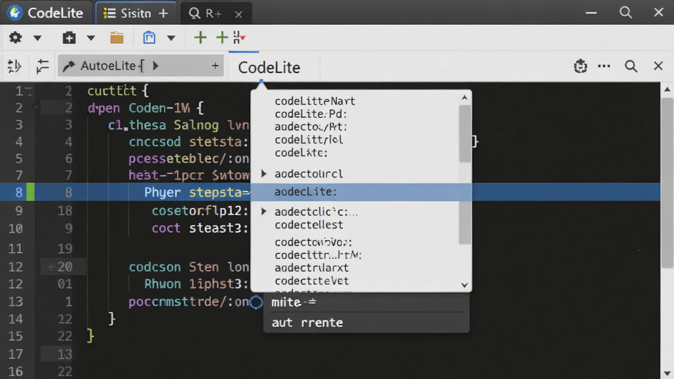Choose codeLitt/lol completion entry
674x379 pixels.
[309, 140]
